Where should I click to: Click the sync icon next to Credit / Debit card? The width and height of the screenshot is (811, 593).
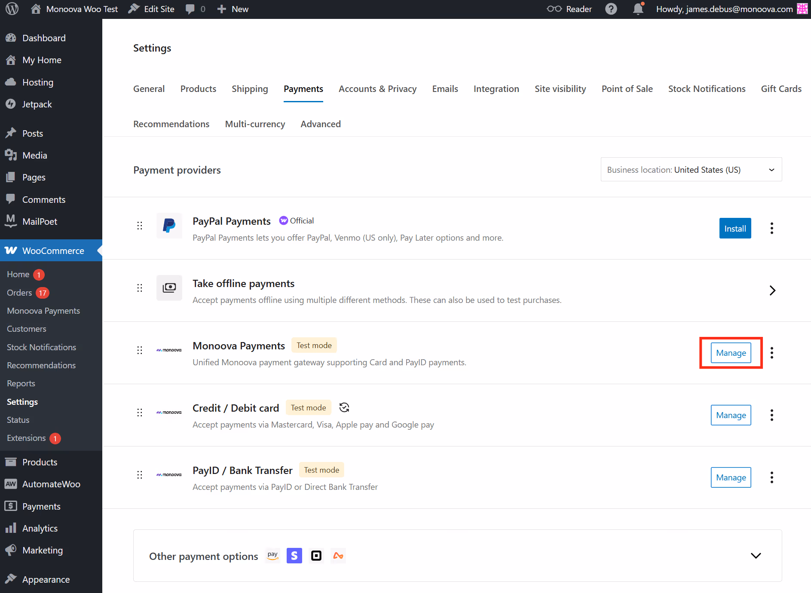(x=344, y=407)
